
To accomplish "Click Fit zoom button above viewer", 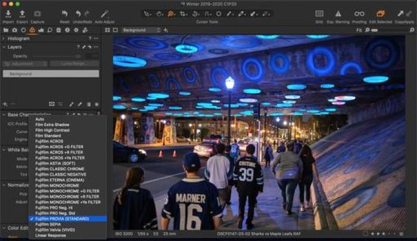I will click(x=359, y=30).
